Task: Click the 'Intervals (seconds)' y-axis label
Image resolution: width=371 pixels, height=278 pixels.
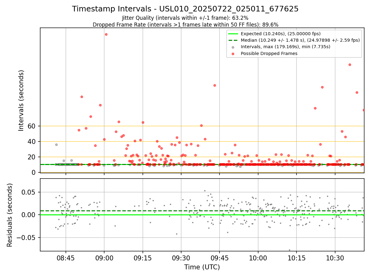Action: [21, 100]
